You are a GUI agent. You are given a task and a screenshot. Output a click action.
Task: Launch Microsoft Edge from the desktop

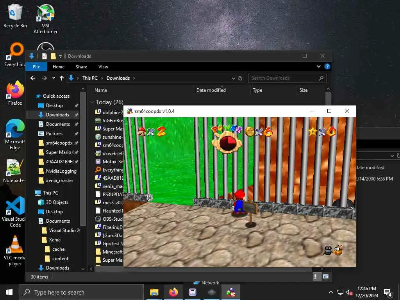pyautogui.click(x=15, y=134)
